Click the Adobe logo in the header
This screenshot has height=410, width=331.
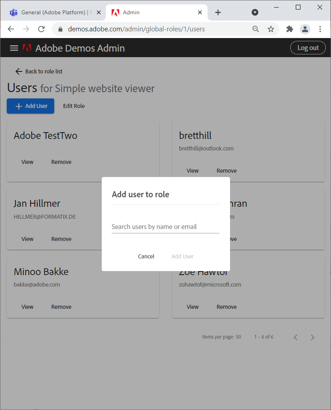(27, 48)
